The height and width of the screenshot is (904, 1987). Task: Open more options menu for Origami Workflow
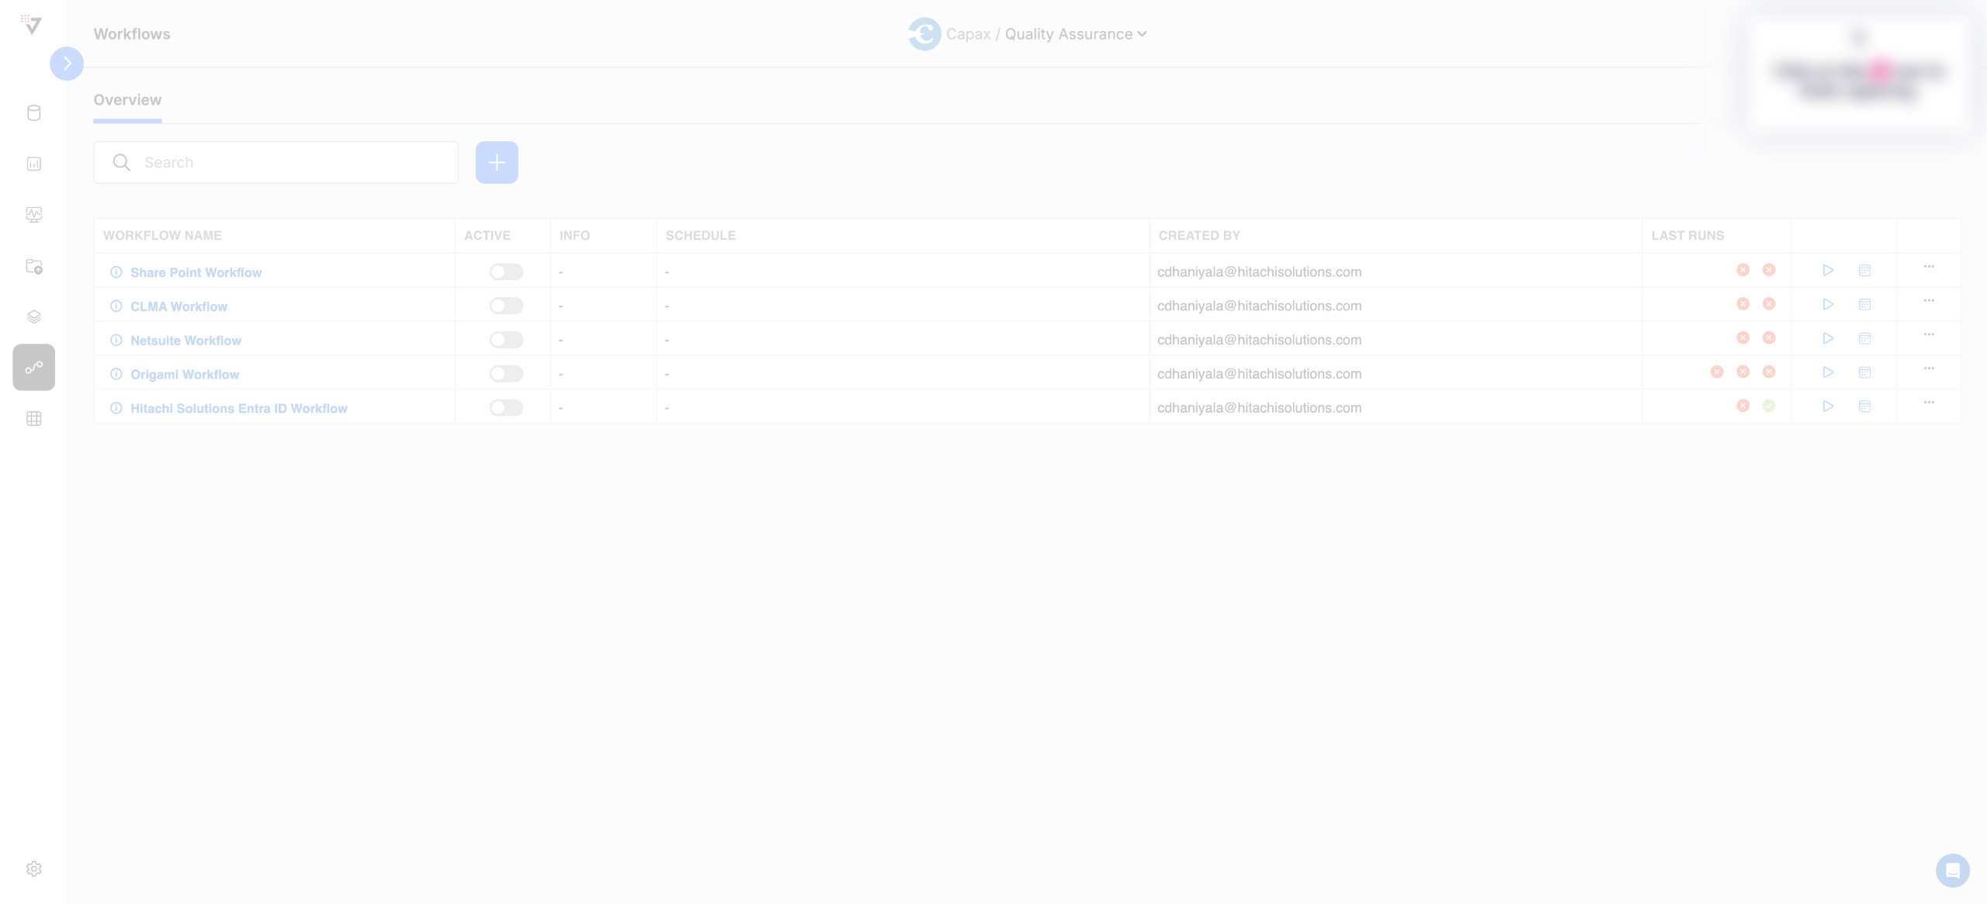(1928, 369)
